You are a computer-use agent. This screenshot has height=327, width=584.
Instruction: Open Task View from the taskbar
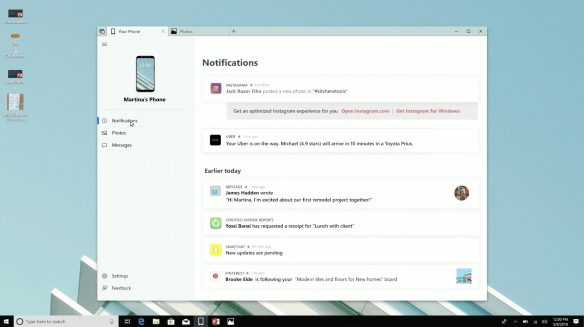[x=127, y=321]
